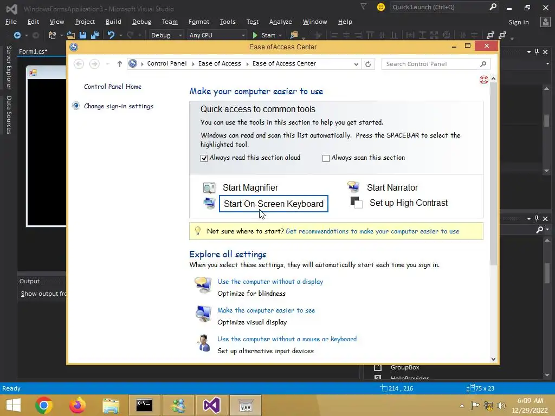Click the Visual Studio taskbar icon
555x416 pixels.
pyautogui.click(x=212, y=405)
